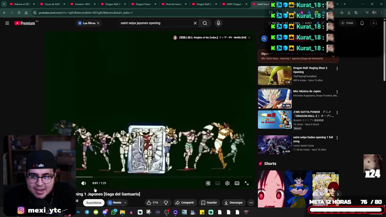Click the search input field
Viewport: 386px width, 217px height.
click(154, 23)
